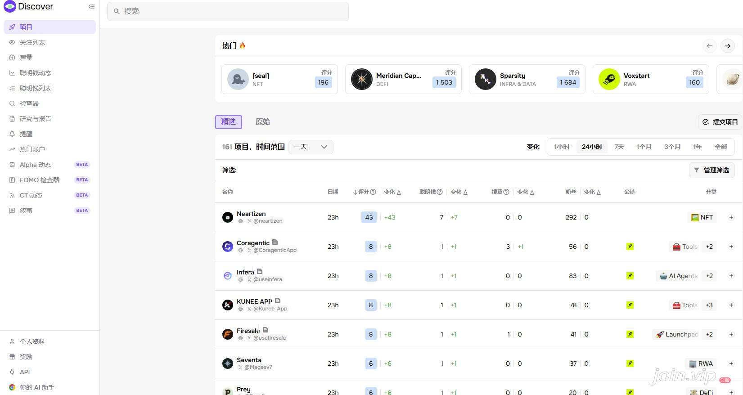The width and height of the screenshot is (743, 395).
Task: Click the chain icon in Infera row
Action: pyautogui.click(x=630, y=276)
